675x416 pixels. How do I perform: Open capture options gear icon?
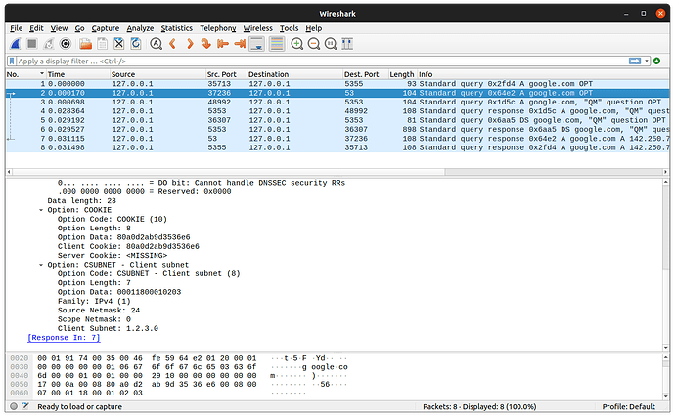66,44
